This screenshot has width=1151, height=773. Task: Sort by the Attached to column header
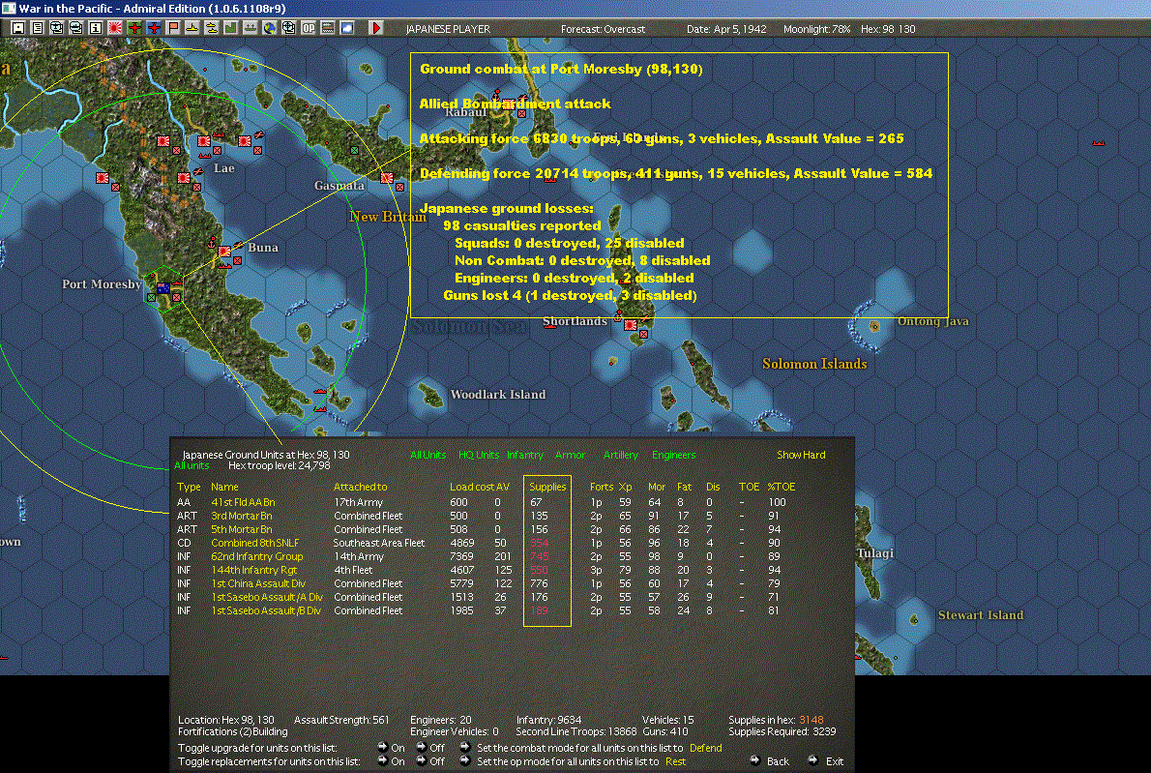pos(360,487)
